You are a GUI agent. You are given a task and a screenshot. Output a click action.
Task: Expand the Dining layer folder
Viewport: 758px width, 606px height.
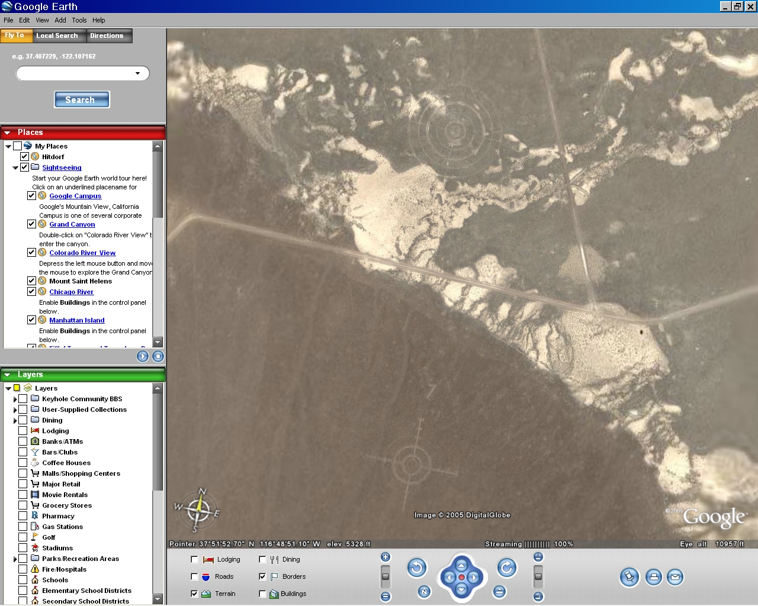(x=15, y=420)
